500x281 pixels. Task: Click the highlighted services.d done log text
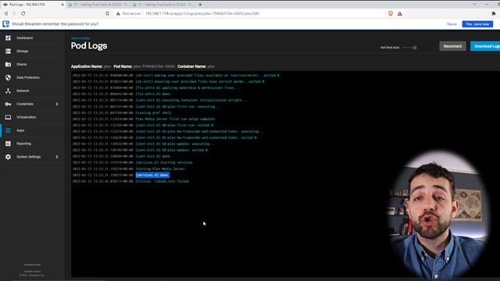(x=152, y=175)
